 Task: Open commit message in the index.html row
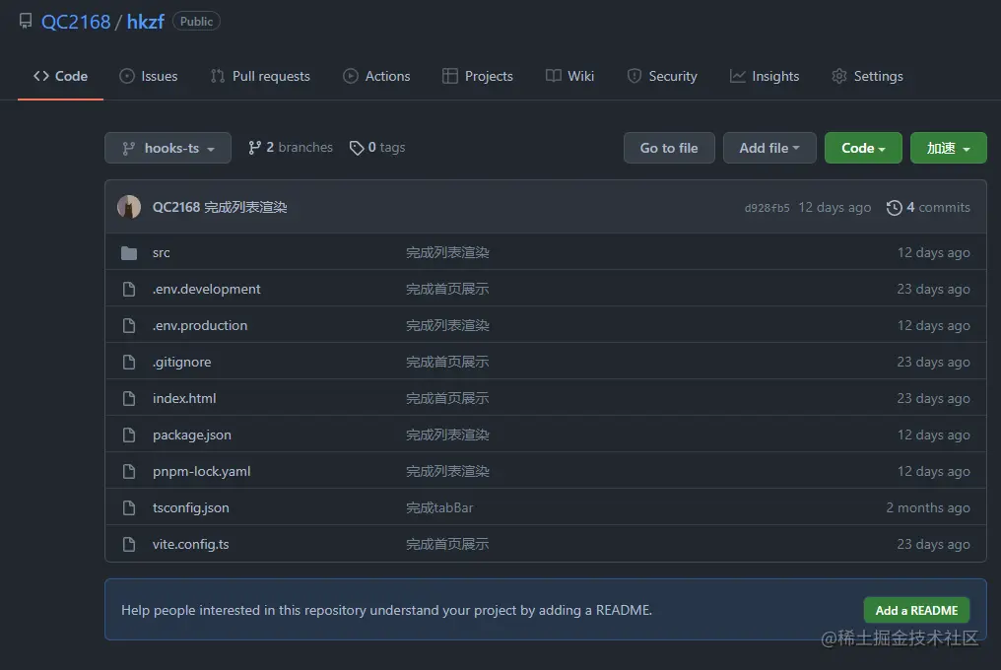coord(447,398)
